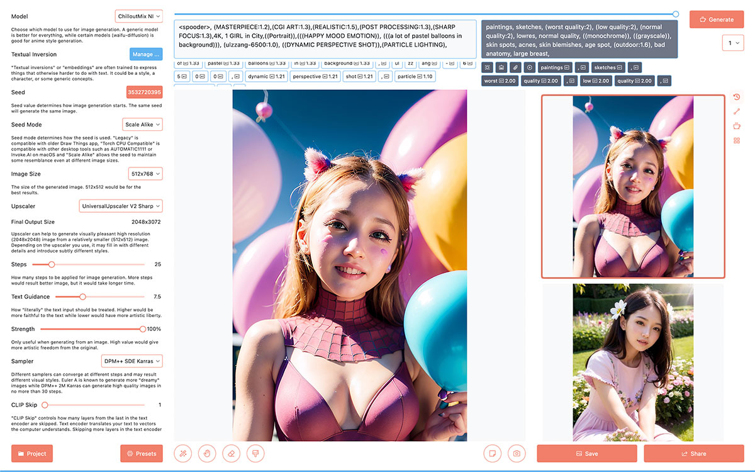Click the "balloons 1.33" prompt token

coord(266,63)
